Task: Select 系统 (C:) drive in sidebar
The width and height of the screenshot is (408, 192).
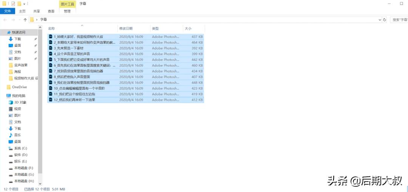Action: [20, 149]
